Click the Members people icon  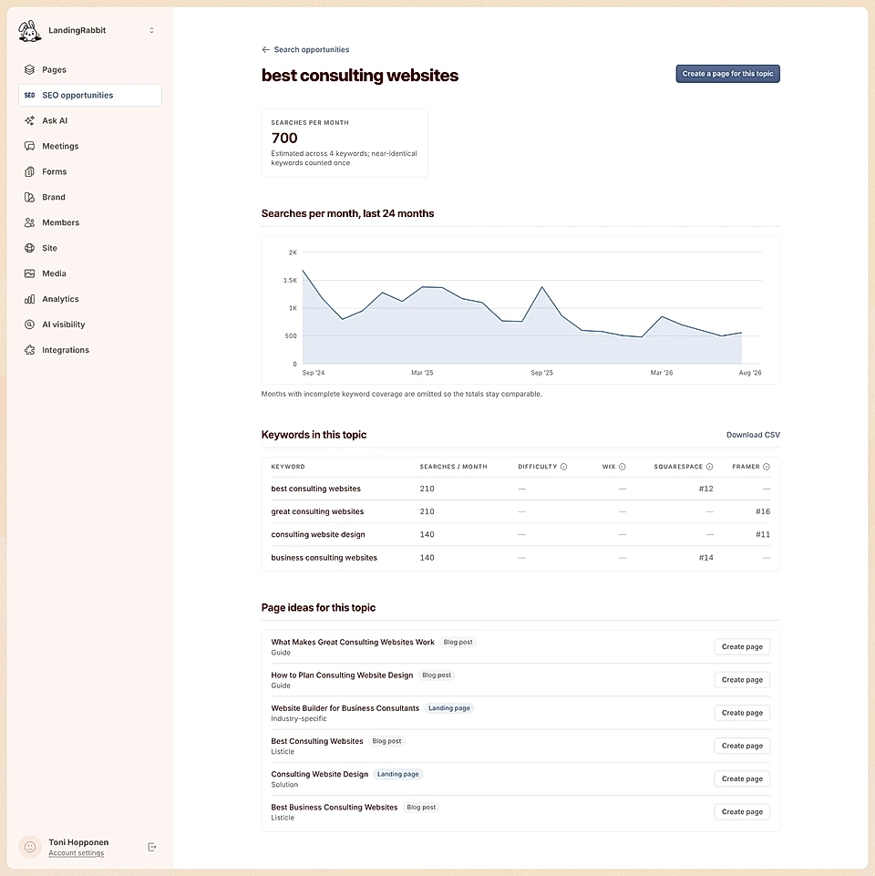[29, 222]
